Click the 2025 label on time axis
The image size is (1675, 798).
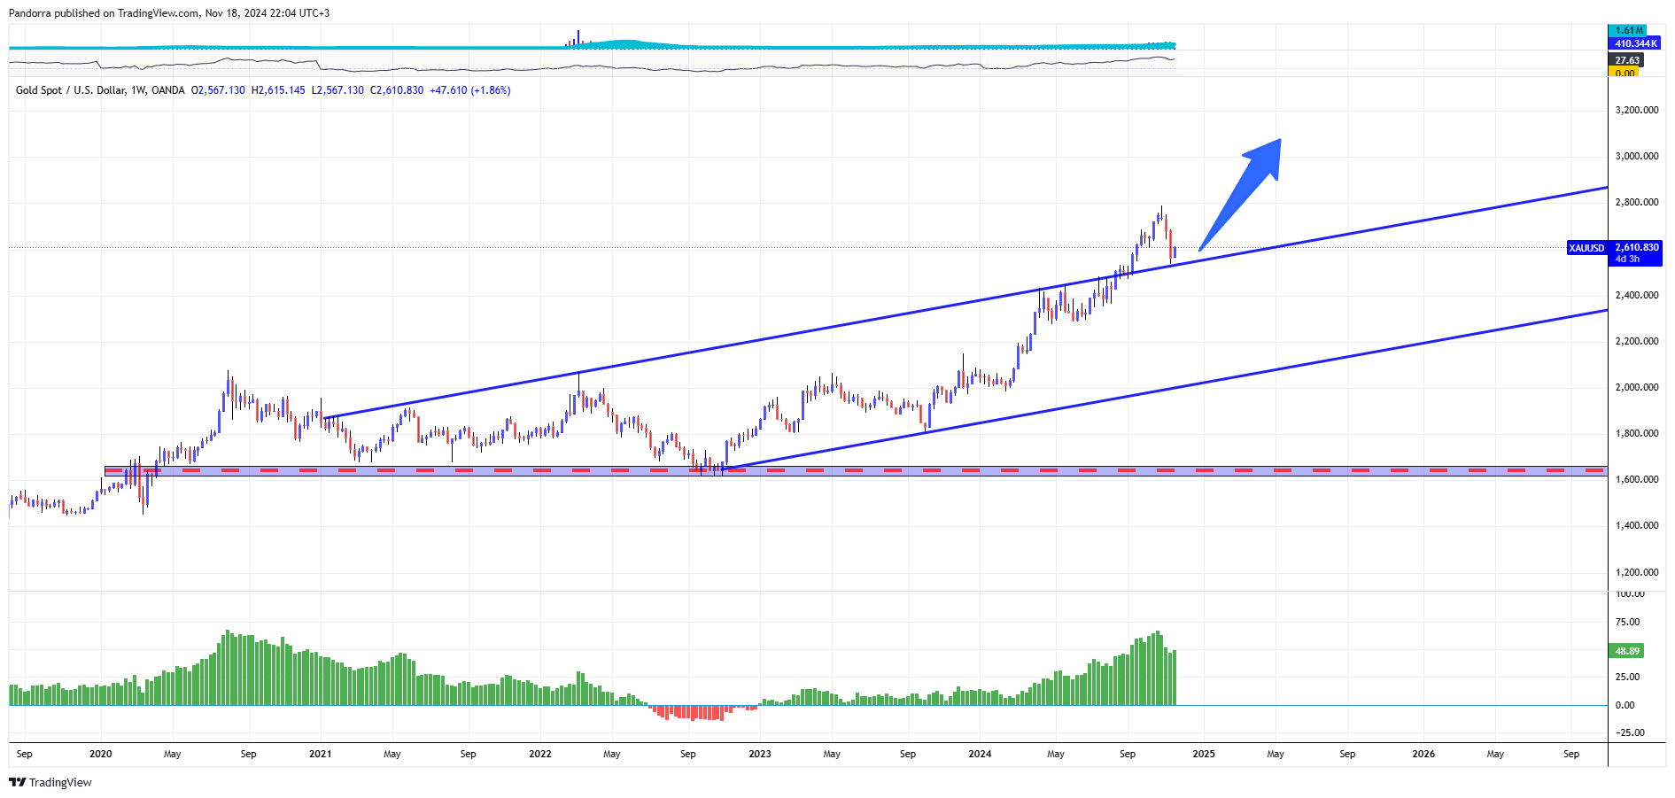click(1204, 755)
